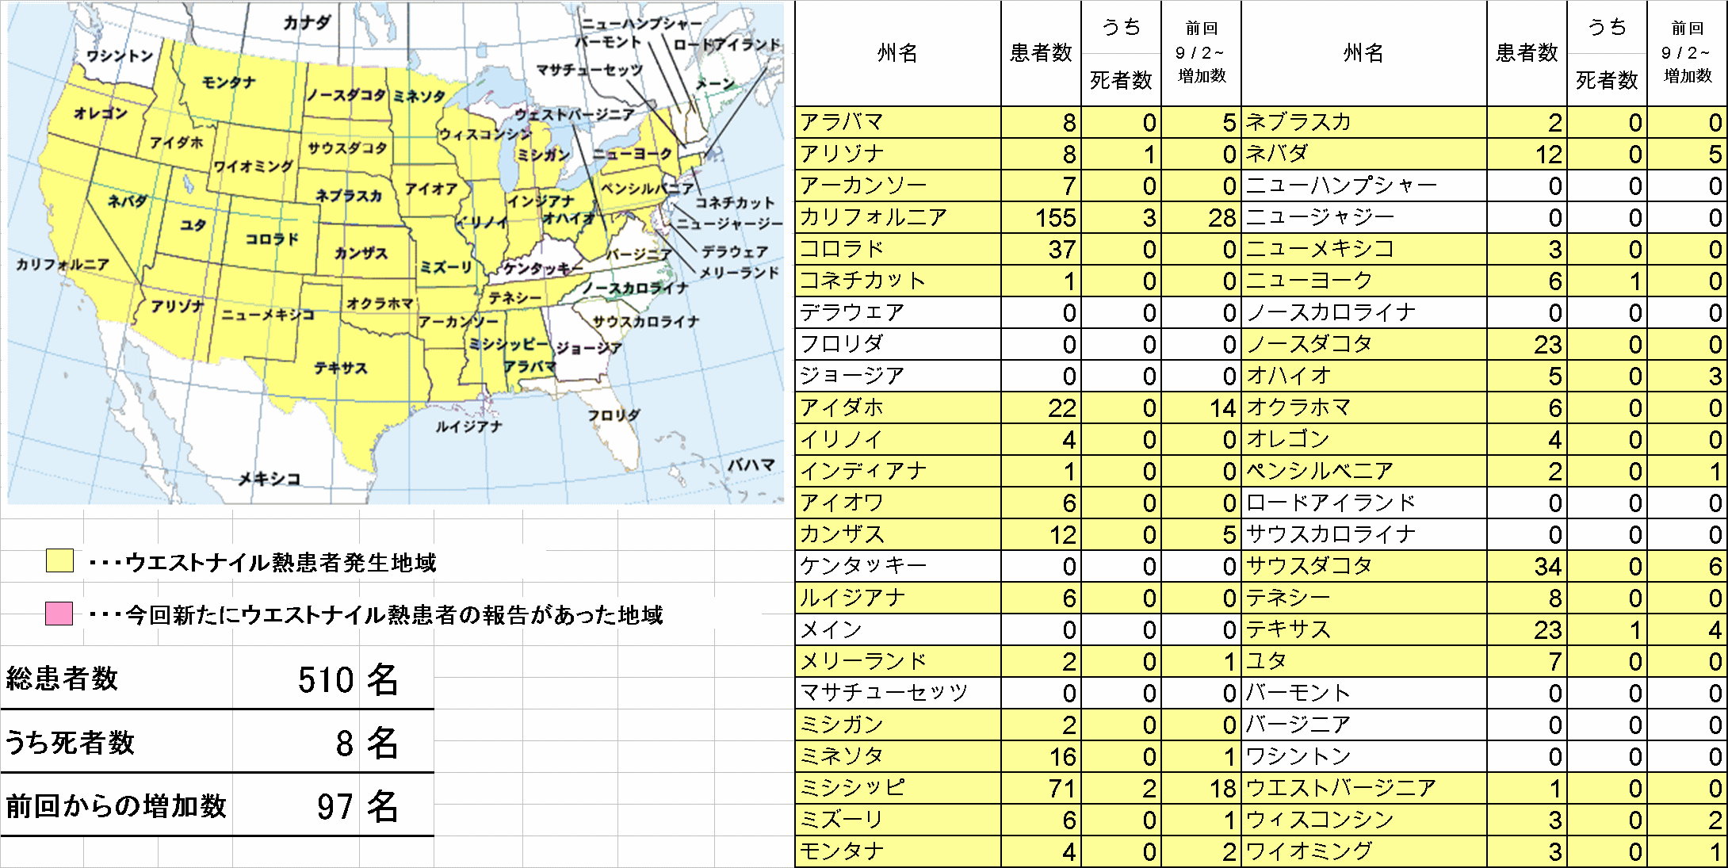Select the ユタ table cell
The width and height of the screenshot is (1728, 868).
coord(1364,661)
